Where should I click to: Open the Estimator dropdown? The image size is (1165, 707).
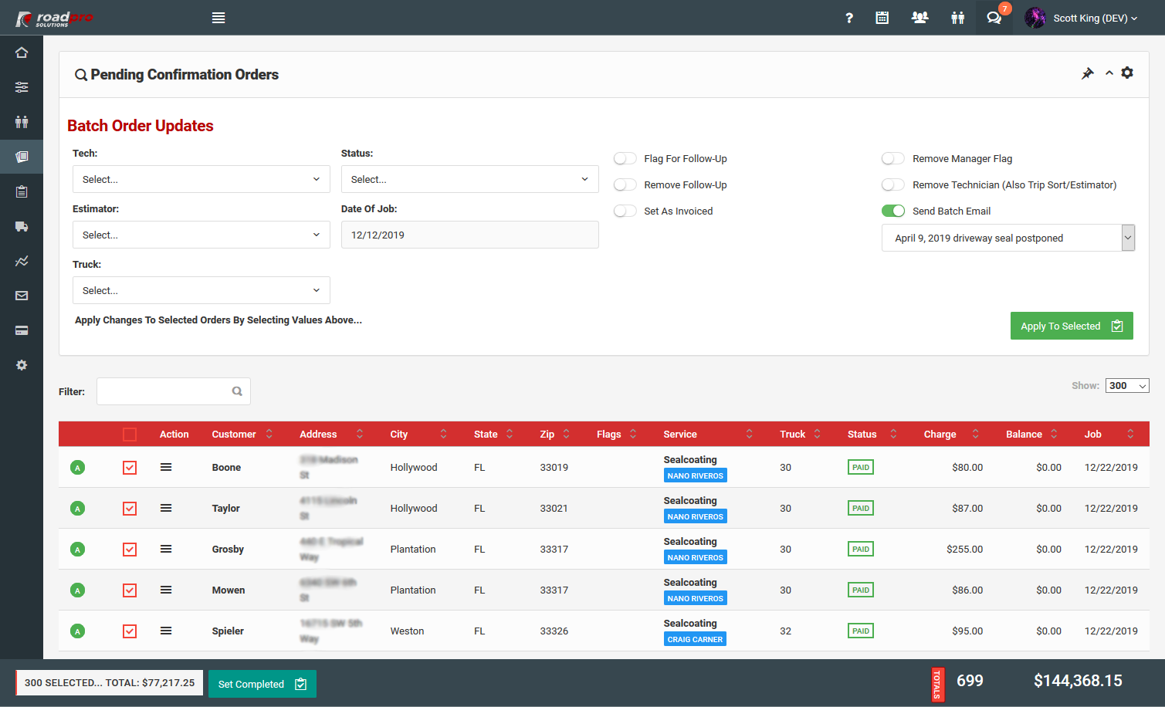202,235
